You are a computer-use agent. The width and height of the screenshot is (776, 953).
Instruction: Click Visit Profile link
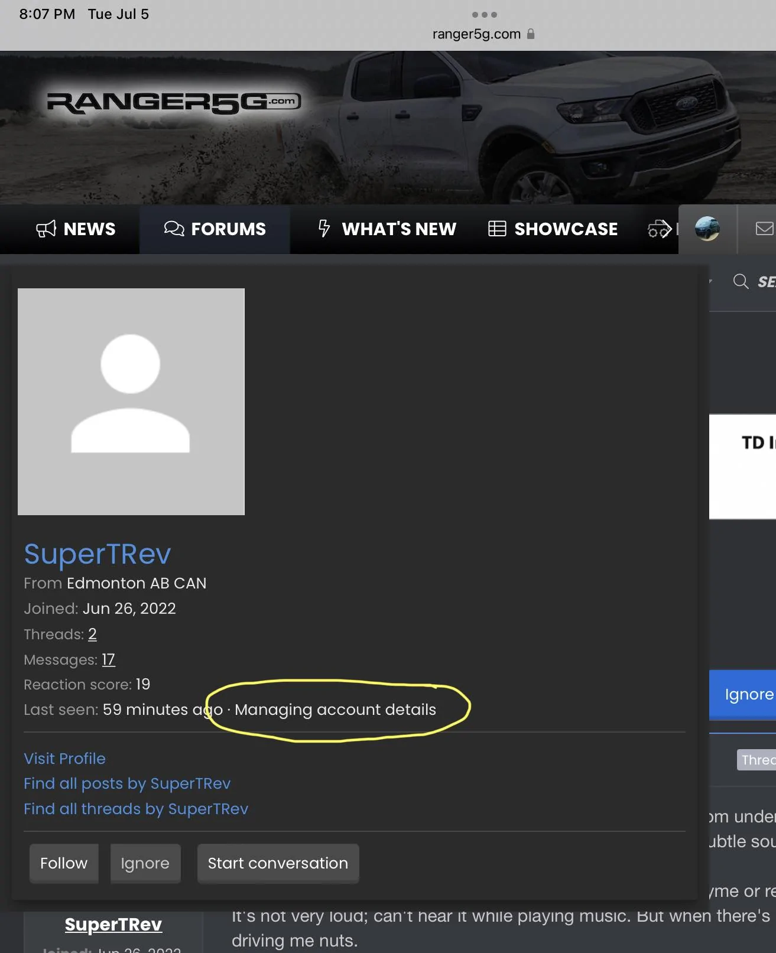64,759
